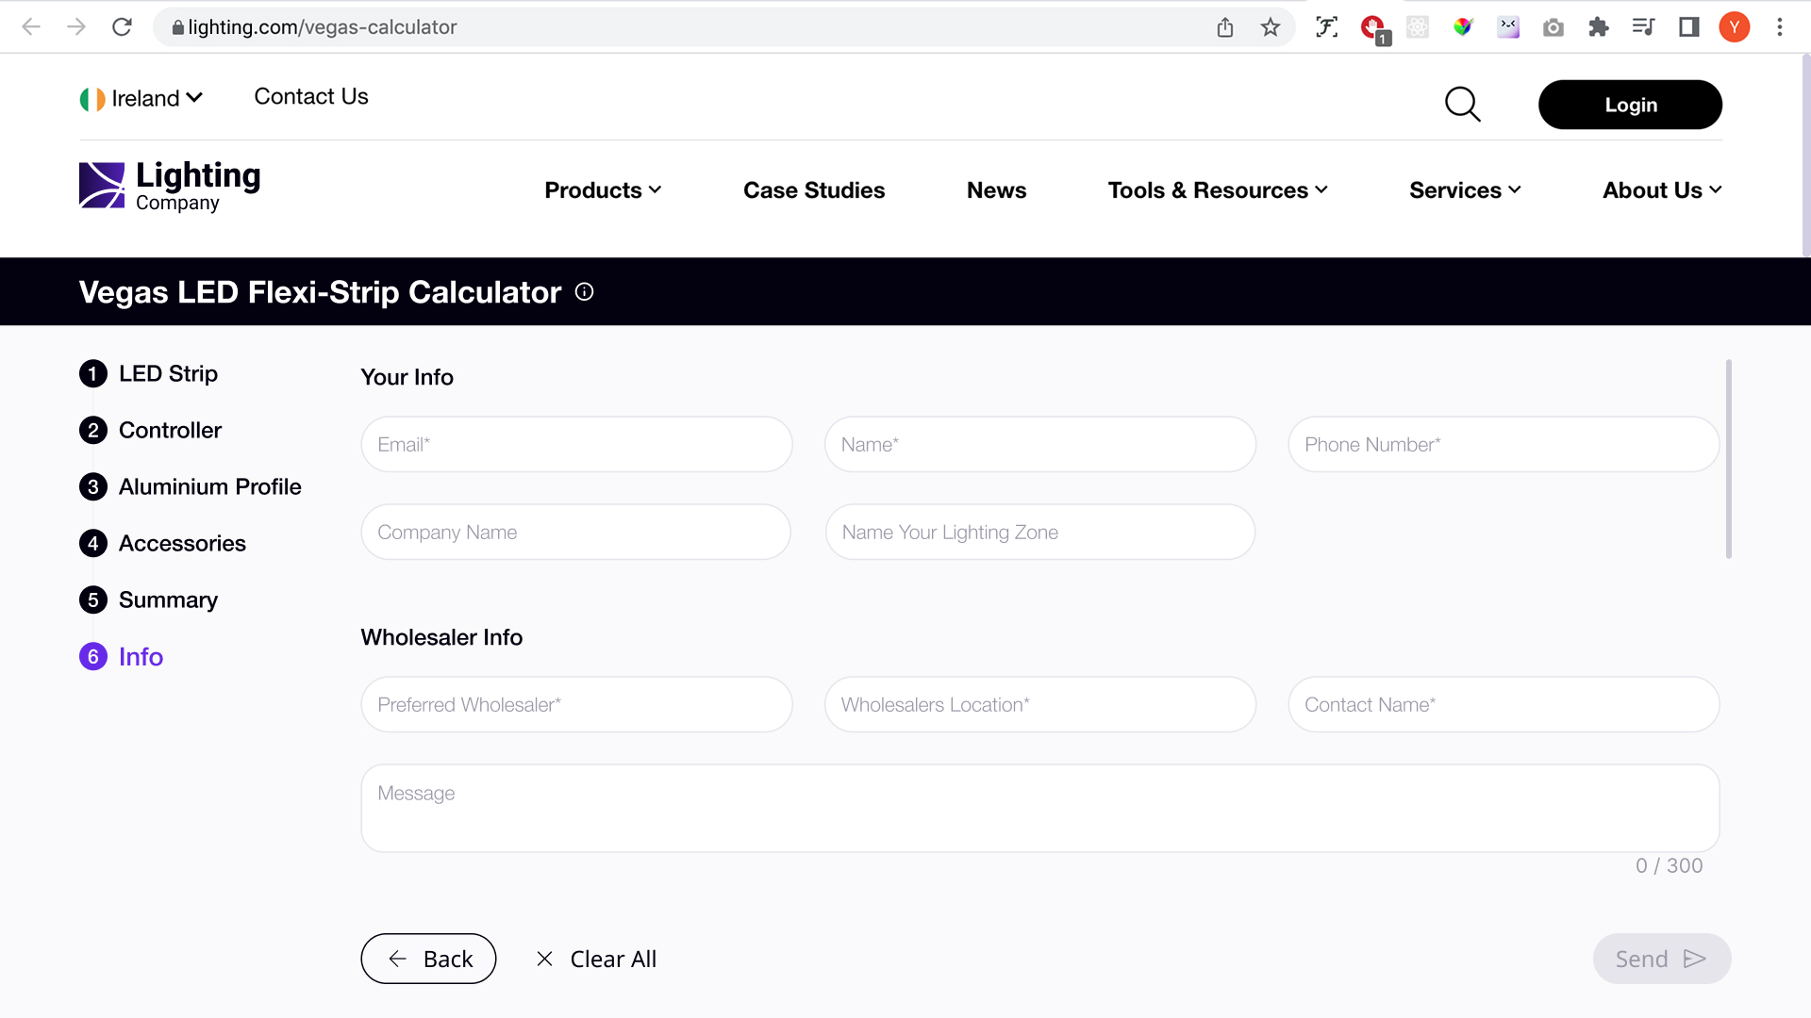The width and height of the screenshot is (1811, 1018).
Task: Open the browser side panel icon
Action: pyautogui.click(x=1688, y=27)
